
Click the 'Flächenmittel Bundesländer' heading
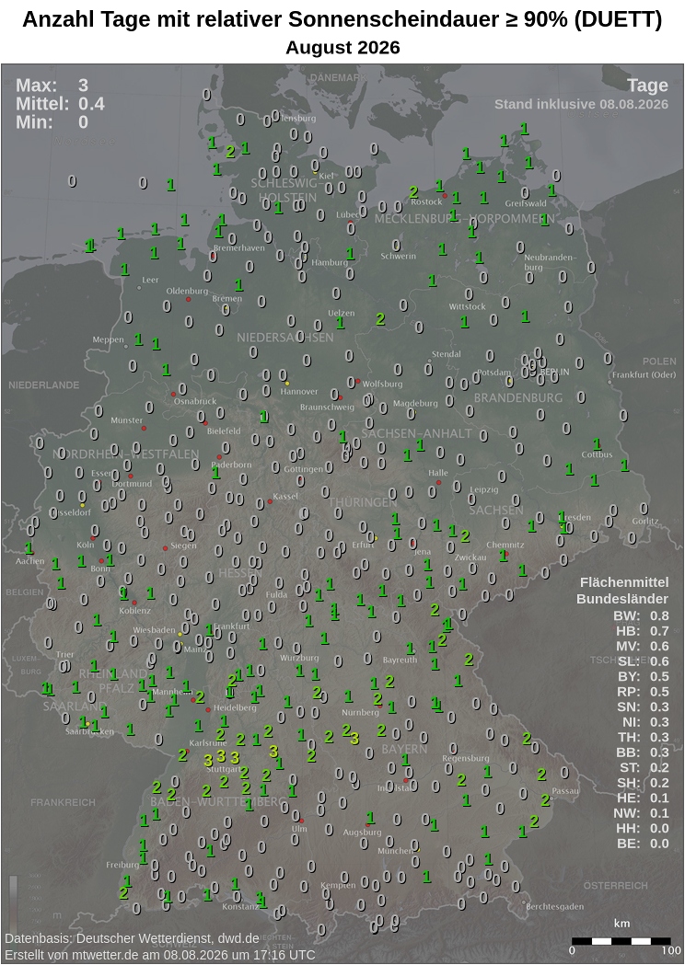[622, 591]
